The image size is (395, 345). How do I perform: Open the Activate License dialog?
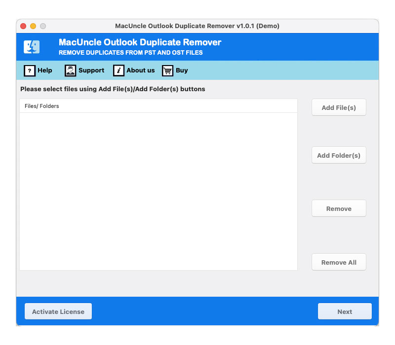point(58,311)
